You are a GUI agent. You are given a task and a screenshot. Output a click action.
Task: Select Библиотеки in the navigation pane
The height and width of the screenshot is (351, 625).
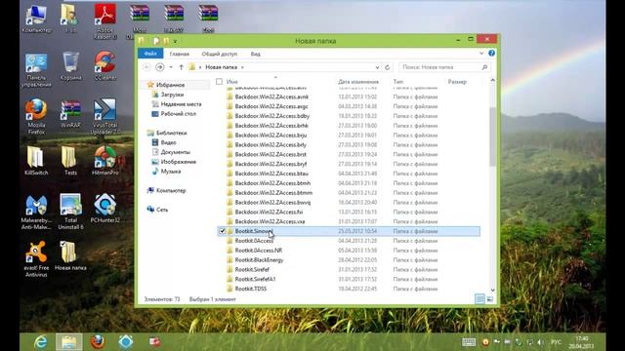click(x=172, y=133)
